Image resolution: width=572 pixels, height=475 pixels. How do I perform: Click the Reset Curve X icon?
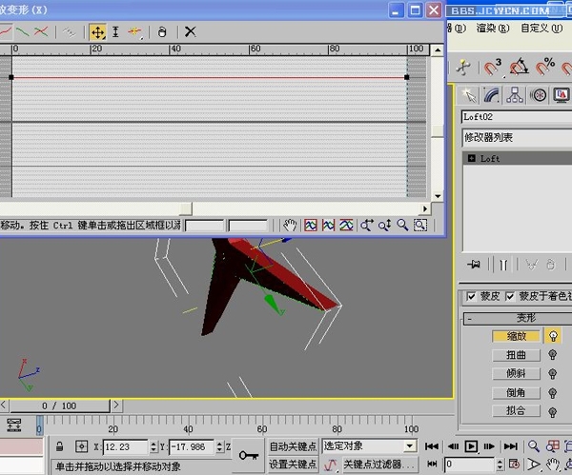click(x=190, y=32)
